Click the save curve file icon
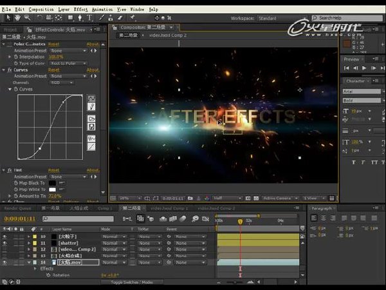 coord(91,127)
